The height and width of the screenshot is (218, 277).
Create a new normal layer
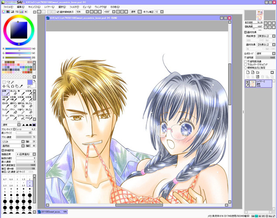[x=248, y=72]
